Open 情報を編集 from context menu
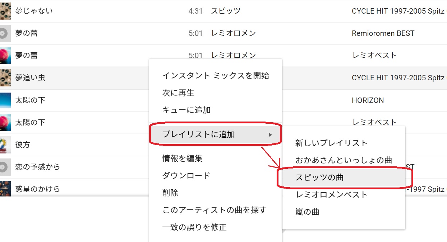This screenshot has height=242, width=447. [183, 158]
